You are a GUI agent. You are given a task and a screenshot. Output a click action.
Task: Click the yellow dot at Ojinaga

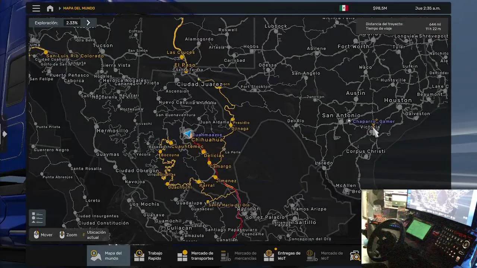coord(231,125)
